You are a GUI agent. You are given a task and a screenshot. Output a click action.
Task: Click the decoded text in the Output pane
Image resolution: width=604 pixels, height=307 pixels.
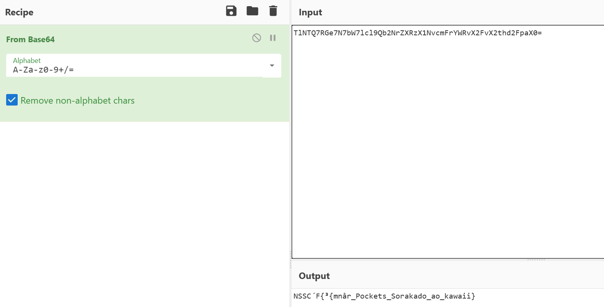coord(384,296)
